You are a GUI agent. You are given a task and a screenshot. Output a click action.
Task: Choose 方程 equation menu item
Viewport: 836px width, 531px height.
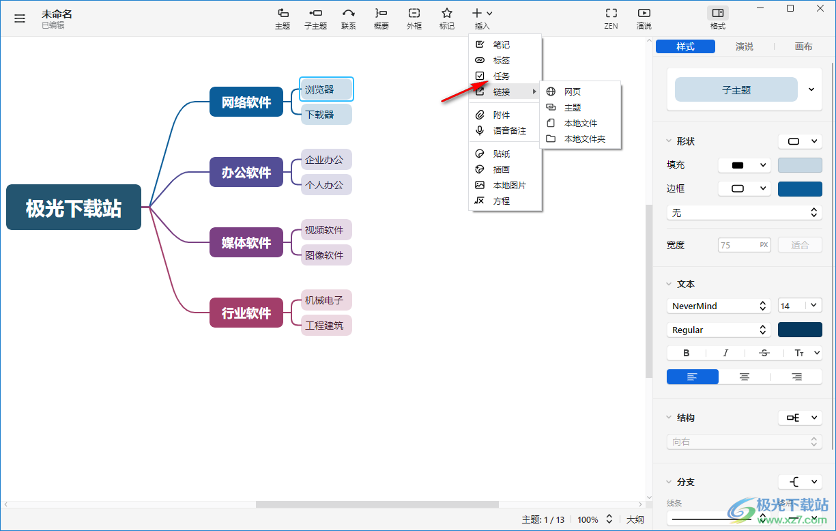coord(506,201)
